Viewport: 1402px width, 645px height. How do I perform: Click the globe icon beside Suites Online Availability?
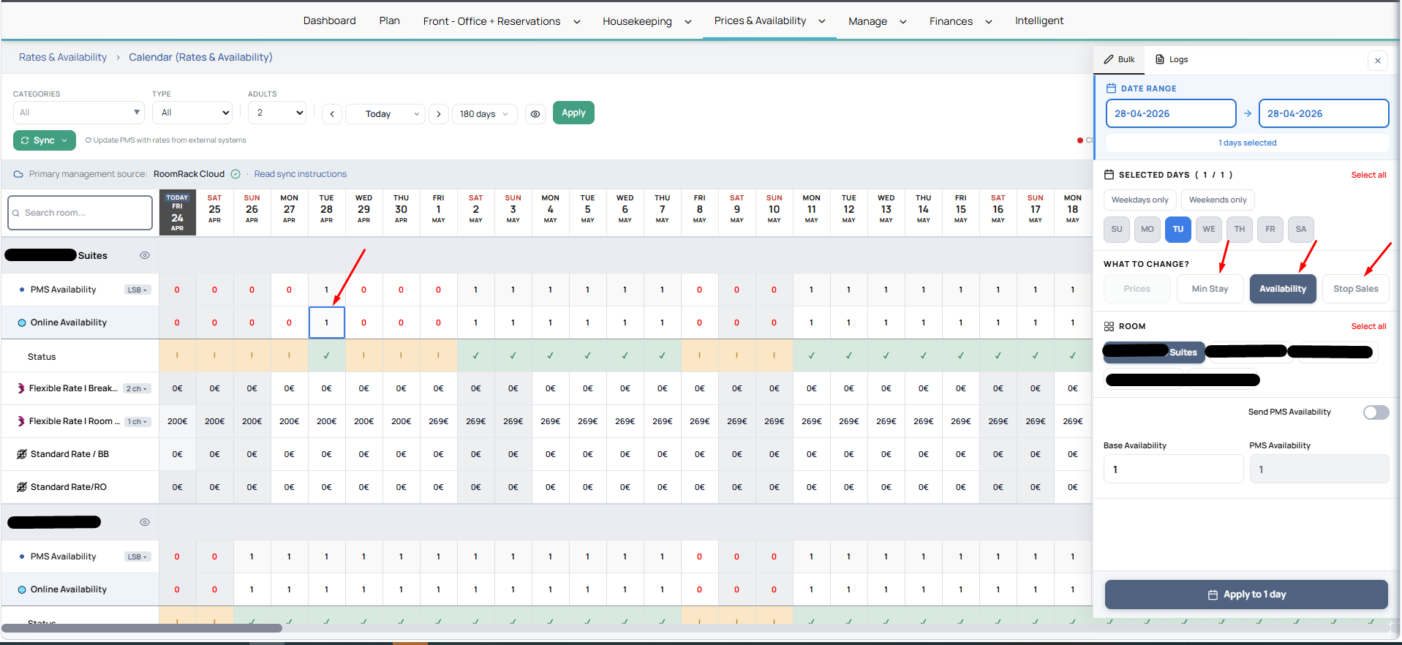point(22,322)
